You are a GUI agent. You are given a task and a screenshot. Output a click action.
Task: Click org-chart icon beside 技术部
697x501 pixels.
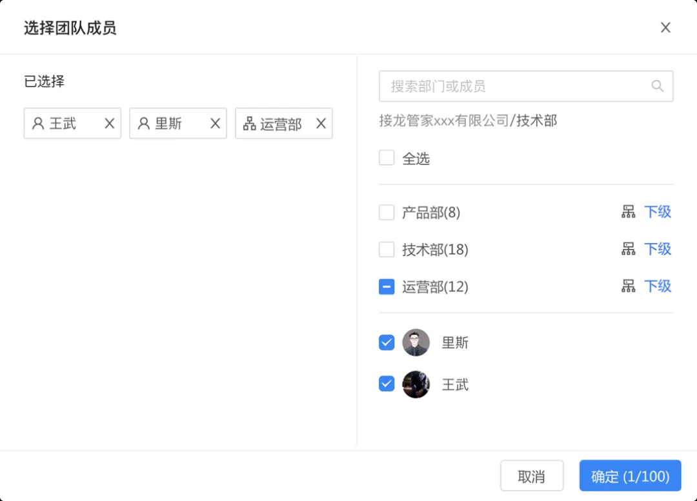628,249
